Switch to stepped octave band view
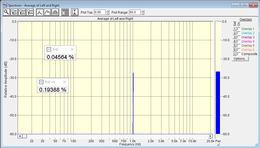Viewport: 260px width, 148px height. [48, 12]
